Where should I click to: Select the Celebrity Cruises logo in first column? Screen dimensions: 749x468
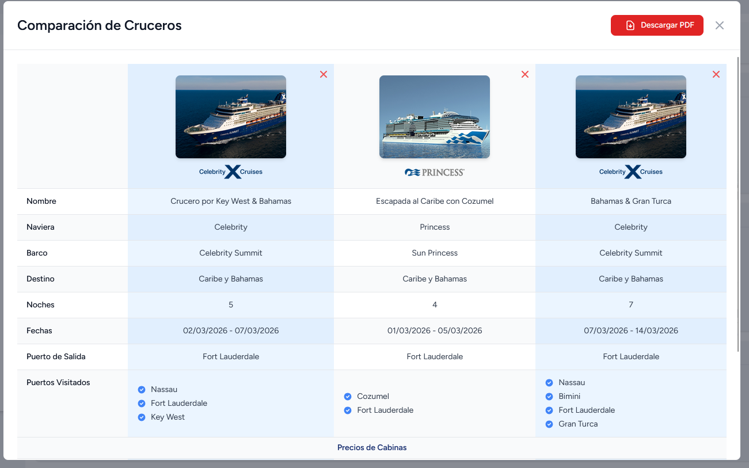[230, 171]
